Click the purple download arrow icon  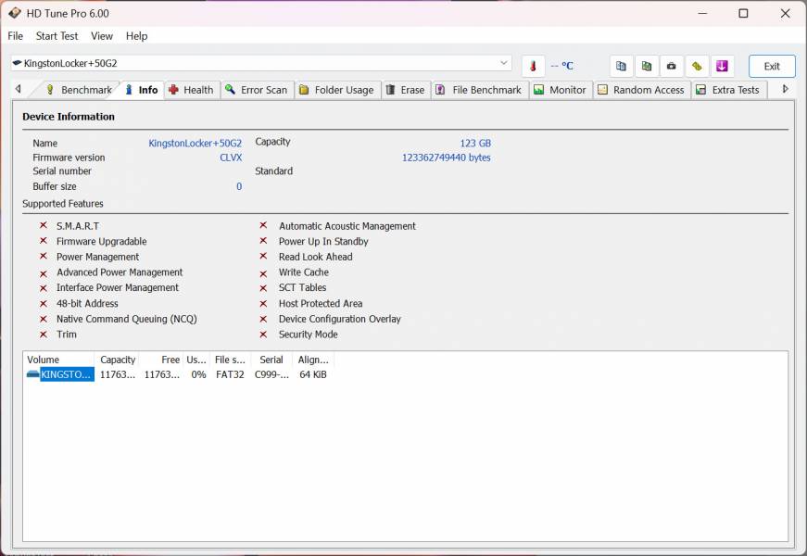pyautogui.click(x=722, y=66)
